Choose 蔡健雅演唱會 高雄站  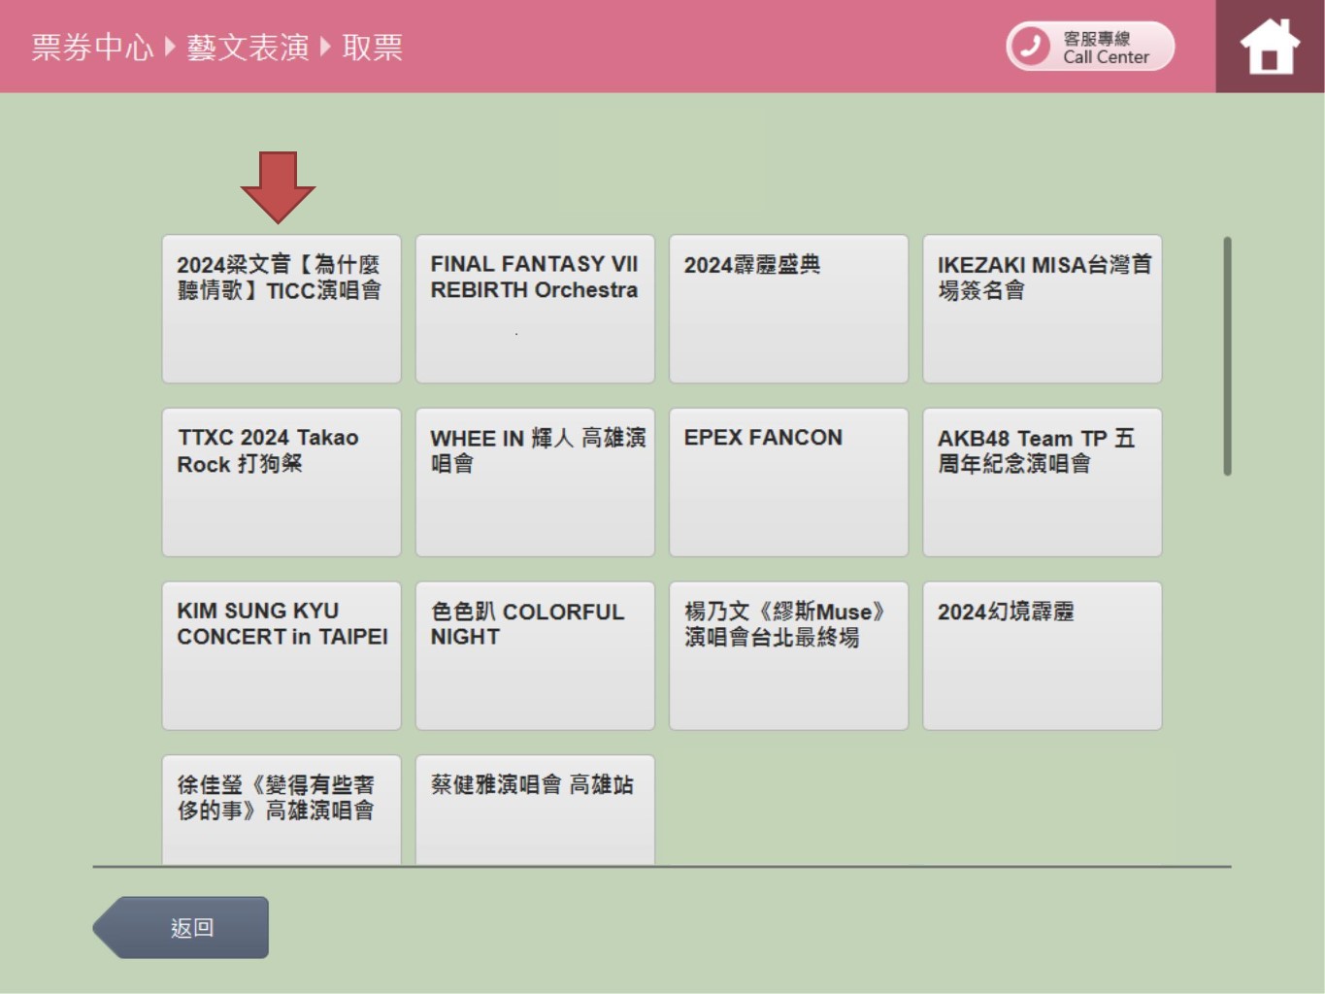(x=535, y=809)
